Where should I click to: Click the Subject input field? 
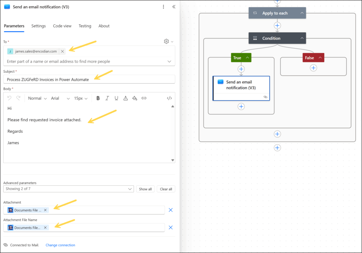click(x=89, y=79)
